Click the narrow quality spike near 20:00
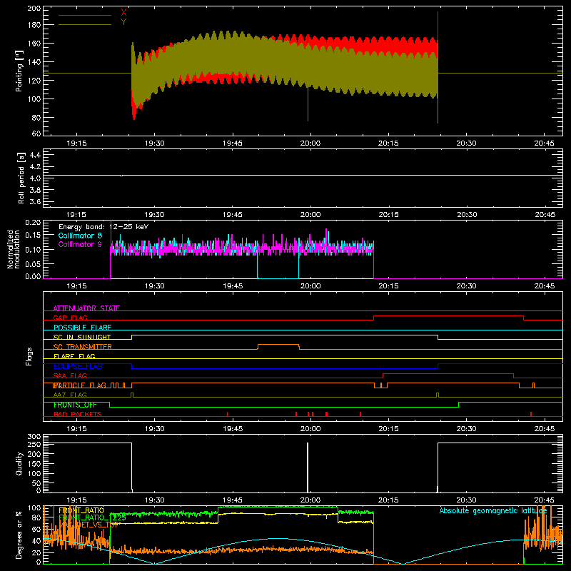 (308, 468)
